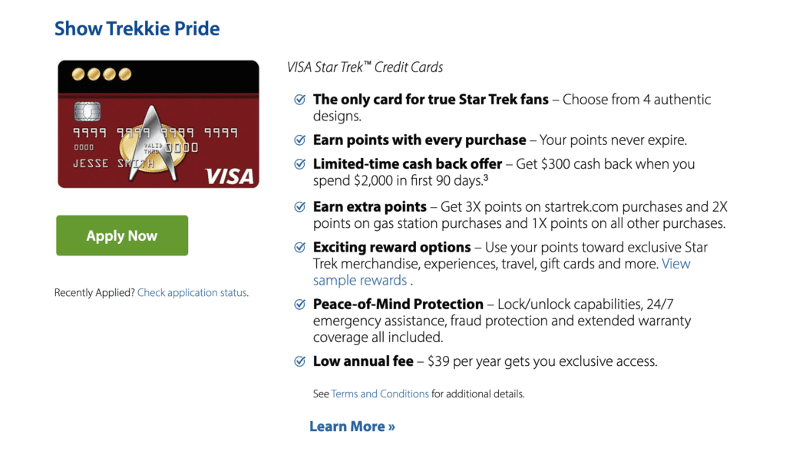Click the Starfleet delta badge on card

click(x=159, y=143)
